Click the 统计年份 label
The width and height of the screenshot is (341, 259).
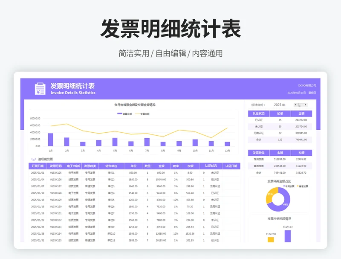258,105
